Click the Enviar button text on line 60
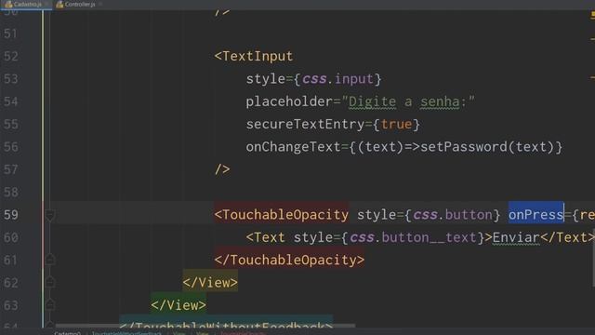 [516, 238]
